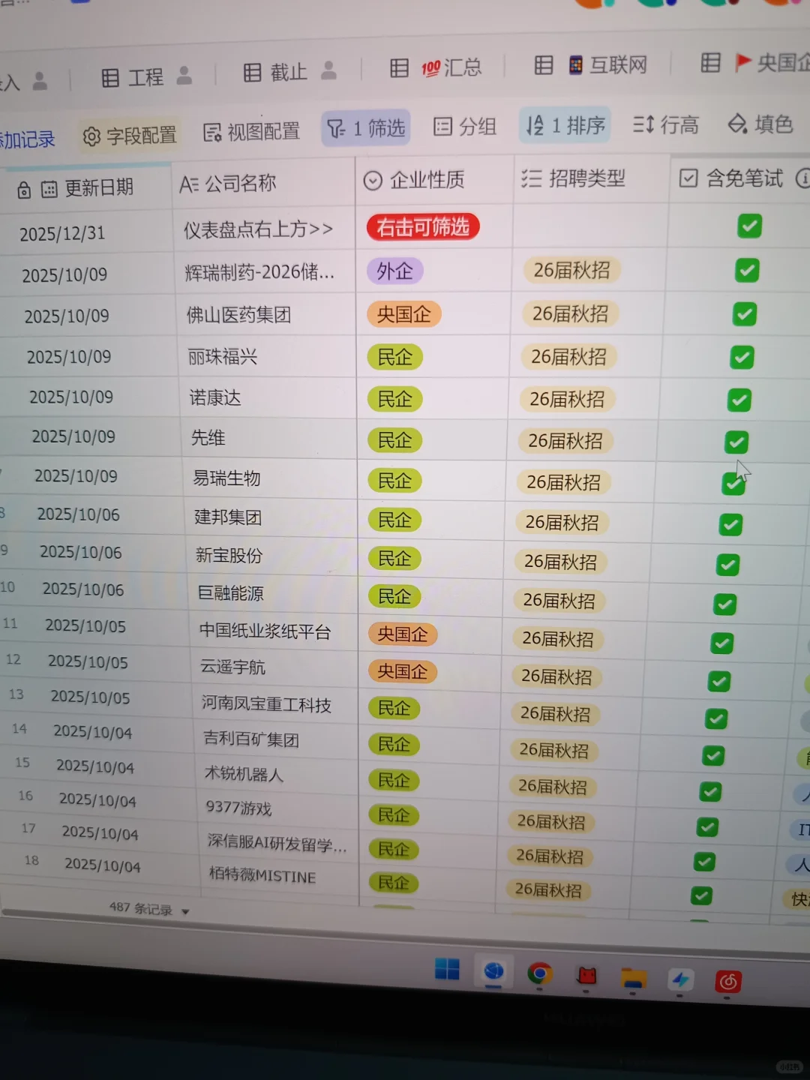Click the 26届秋招 tag for 云遥宇航
The image size is (810, 1080).
[556, 676]
